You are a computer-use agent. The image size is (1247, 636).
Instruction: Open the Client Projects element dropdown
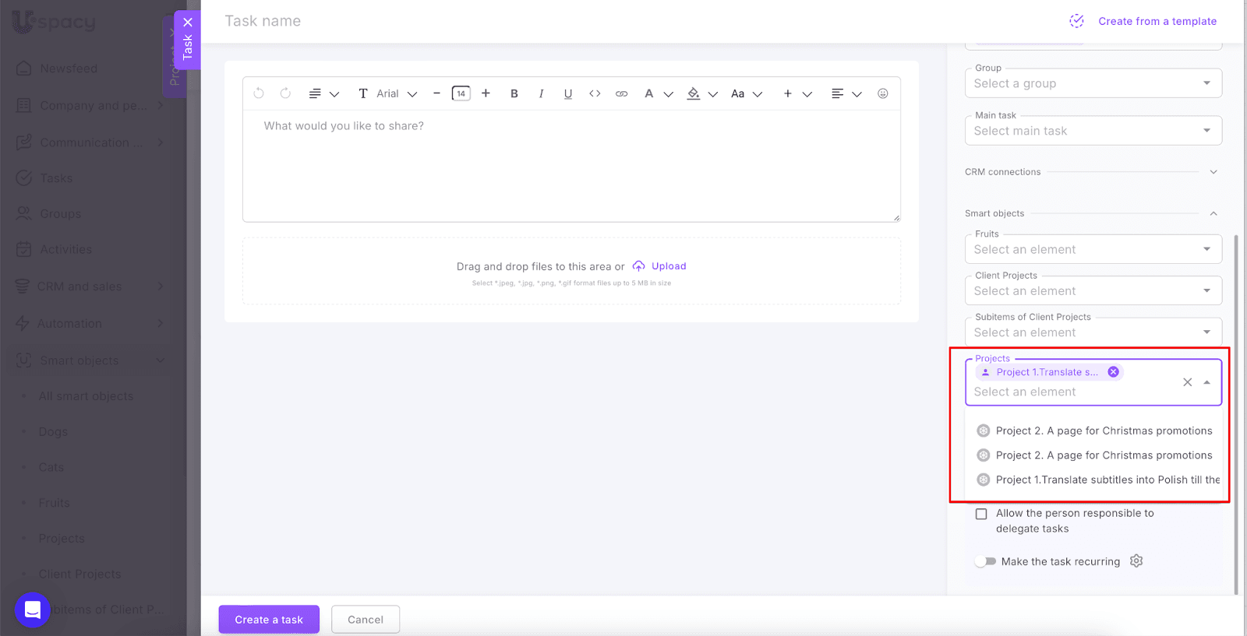(x=1093, y=291)
